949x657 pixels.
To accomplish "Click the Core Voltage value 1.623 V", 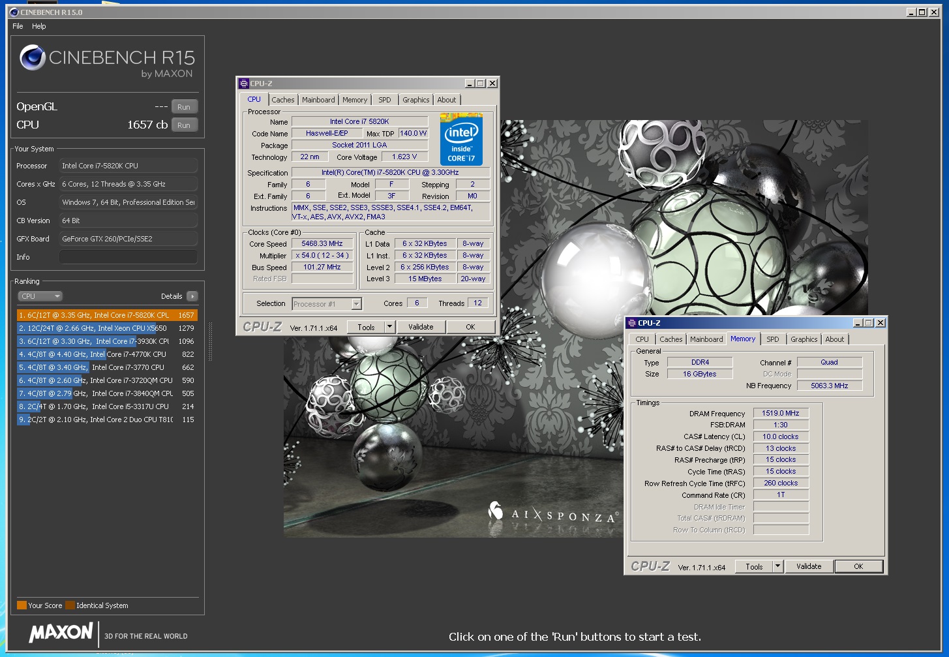I will (404, 157).
